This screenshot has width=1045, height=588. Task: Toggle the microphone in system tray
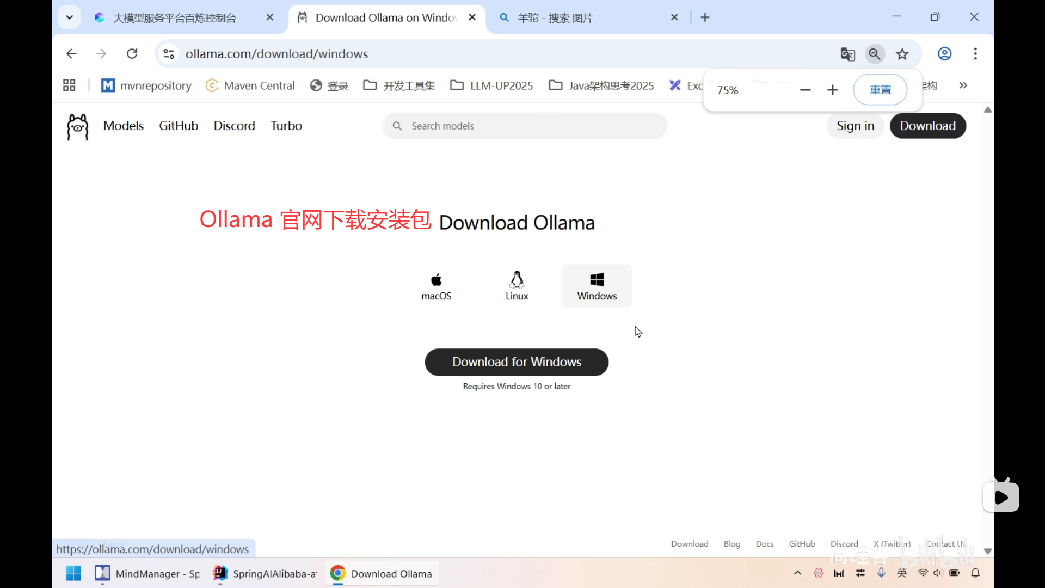[x=881, y=573]
